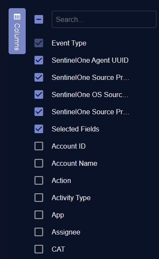
Task: Enable the Account Name column
Action: coord(39,163)
